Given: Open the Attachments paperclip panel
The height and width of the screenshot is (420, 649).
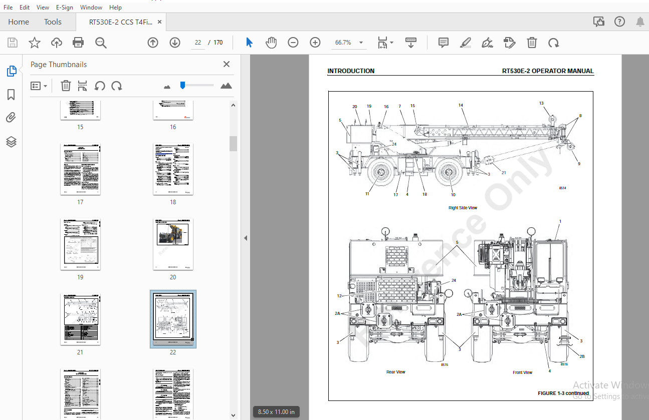Looking at the screenshot, I should (x=11, y=118).
